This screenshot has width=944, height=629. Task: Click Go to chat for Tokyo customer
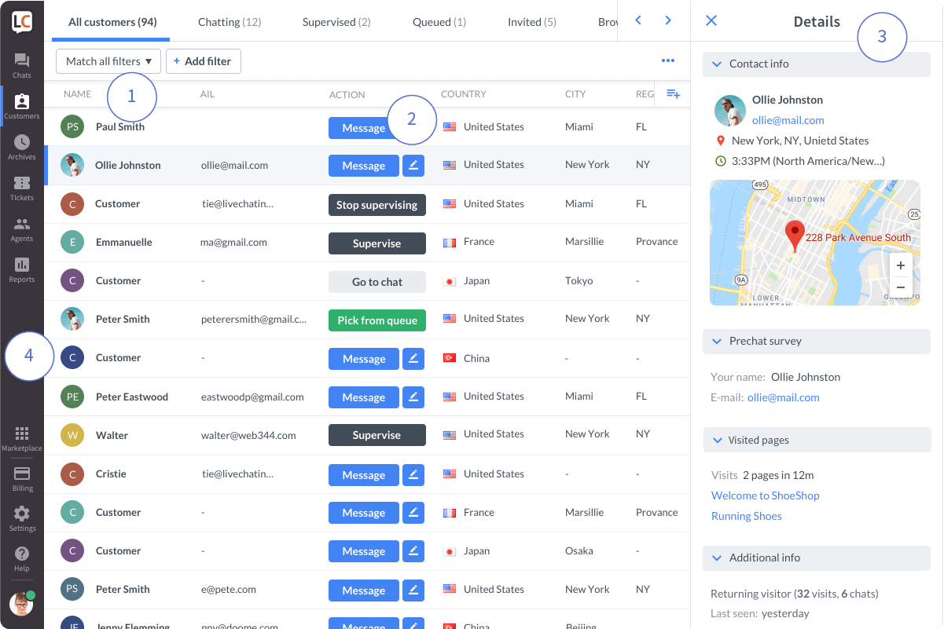click(x=377, y=282)
